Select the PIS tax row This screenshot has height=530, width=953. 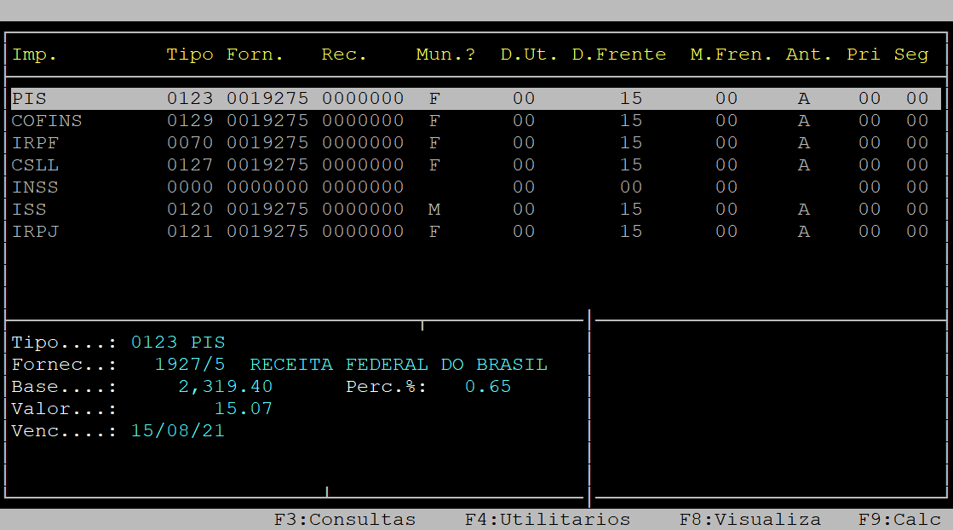click(29, 99)
